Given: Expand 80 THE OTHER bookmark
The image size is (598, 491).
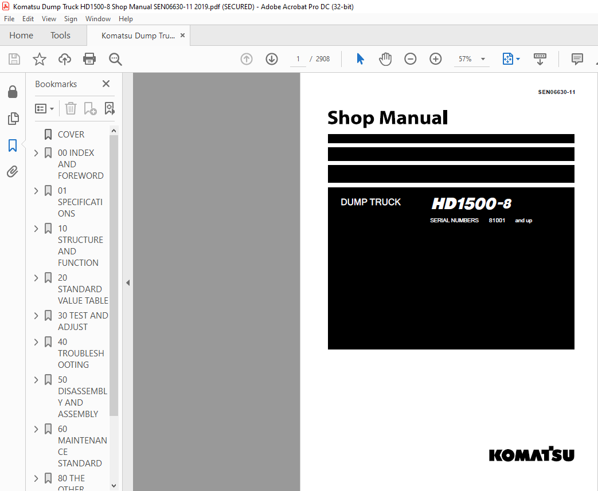Looking at the screenshot, I should click(x=36, y=478).
